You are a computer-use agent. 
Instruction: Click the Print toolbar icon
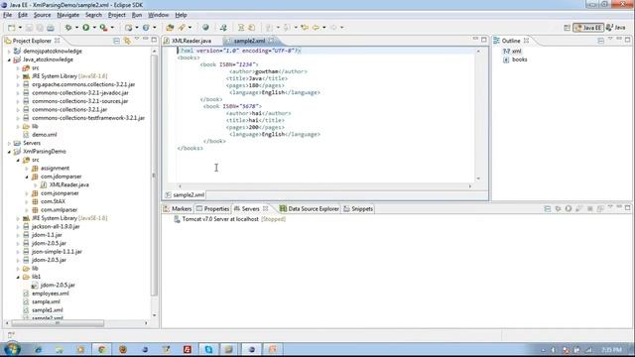[x=51, y=28]
